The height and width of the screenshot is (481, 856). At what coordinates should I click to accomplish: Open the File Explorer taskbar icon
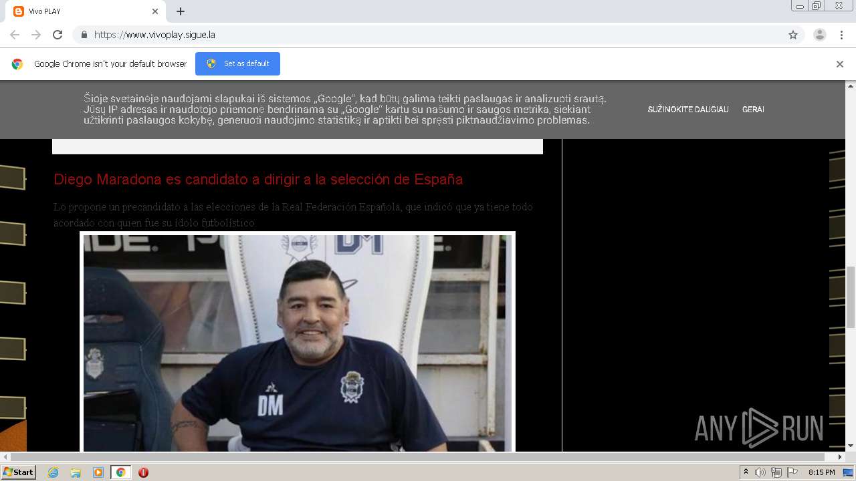76,472
